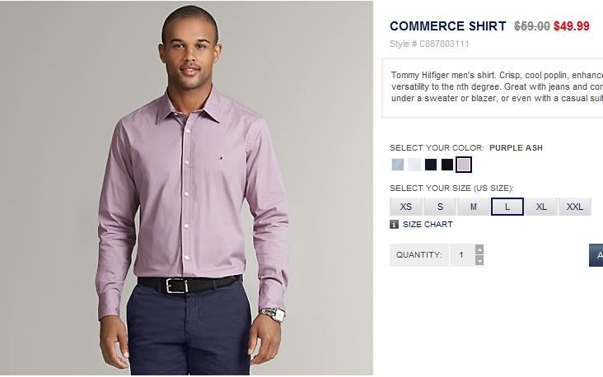Pick size L
This screenshot has width=603, height=377.
pyautogui.click(x=507, y=207)
